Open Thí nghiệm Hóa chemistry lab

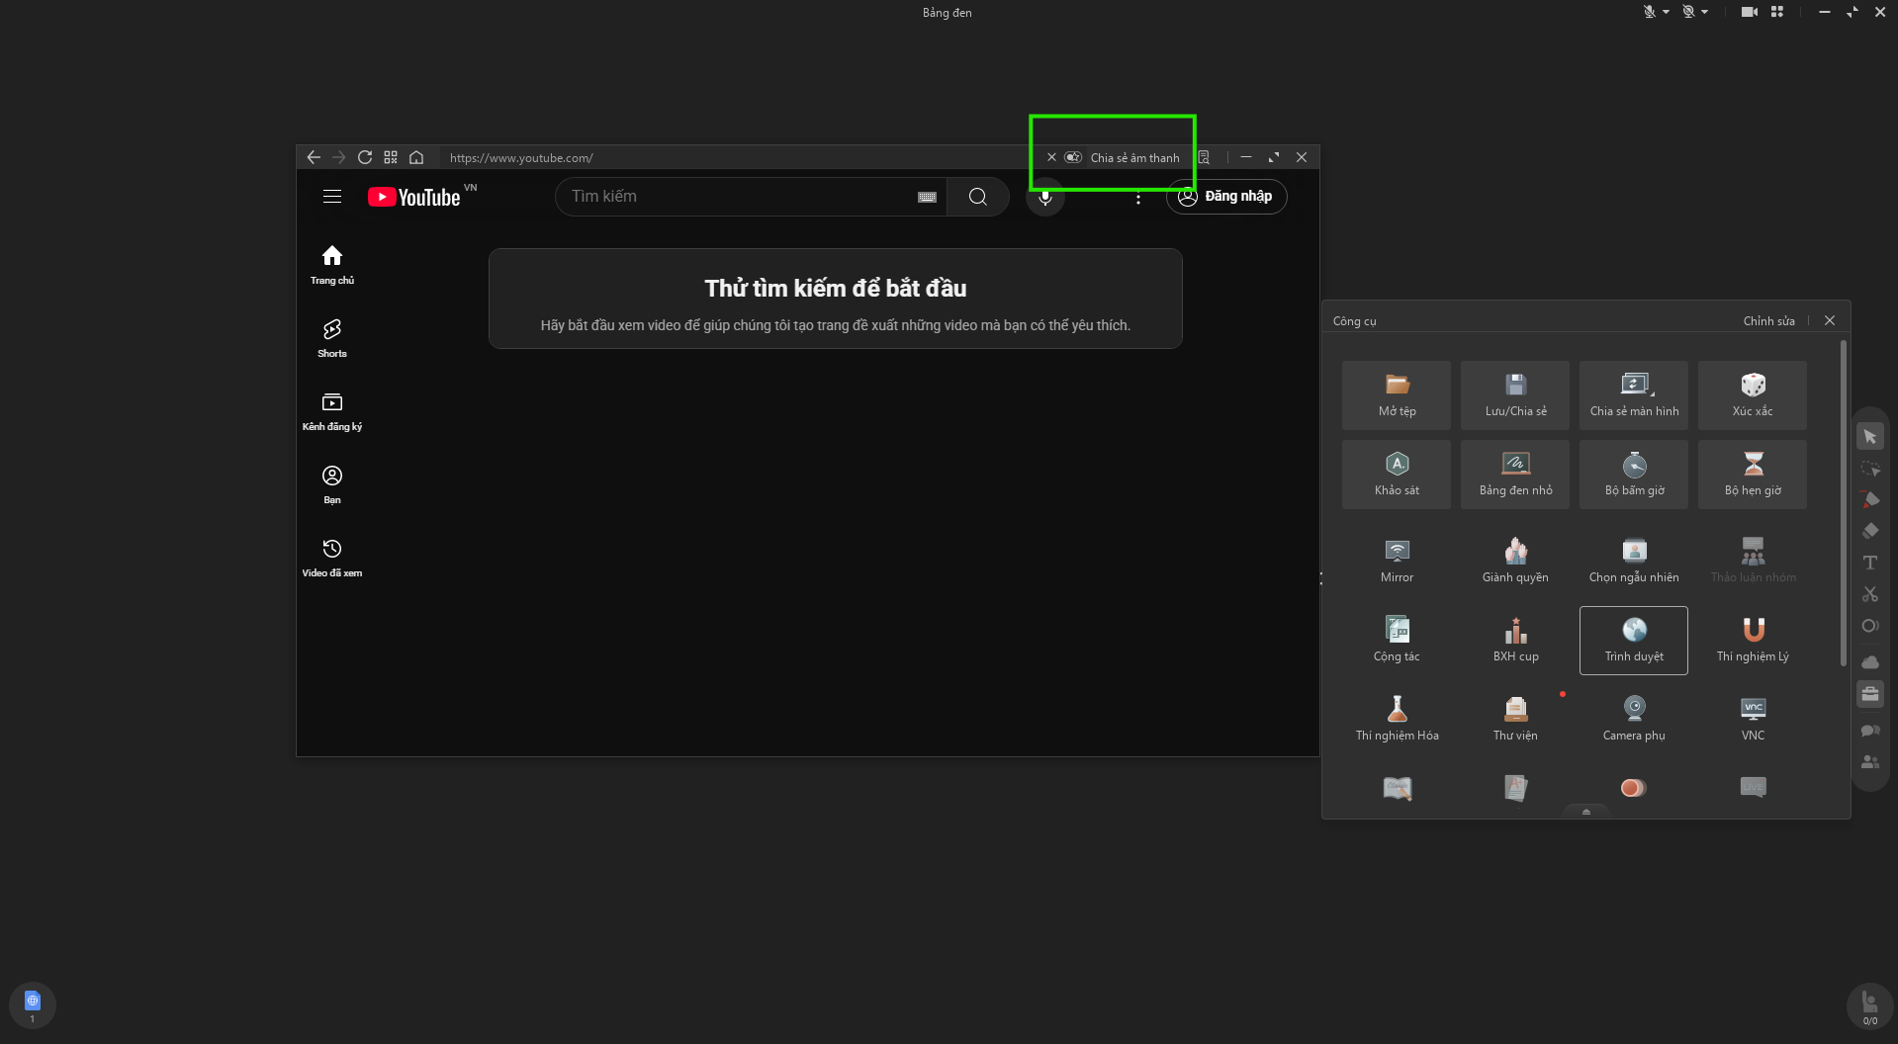click(x=1397, y=719)
